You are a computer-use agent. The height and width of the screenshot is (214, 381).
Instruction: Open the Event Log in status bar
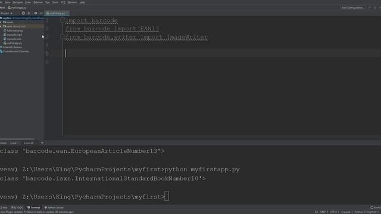click(376, 207)
